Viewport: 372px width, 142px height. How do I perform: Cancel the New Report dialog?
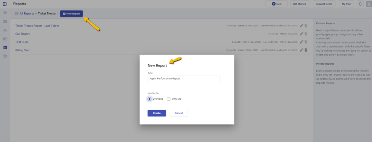pos(179,113)
